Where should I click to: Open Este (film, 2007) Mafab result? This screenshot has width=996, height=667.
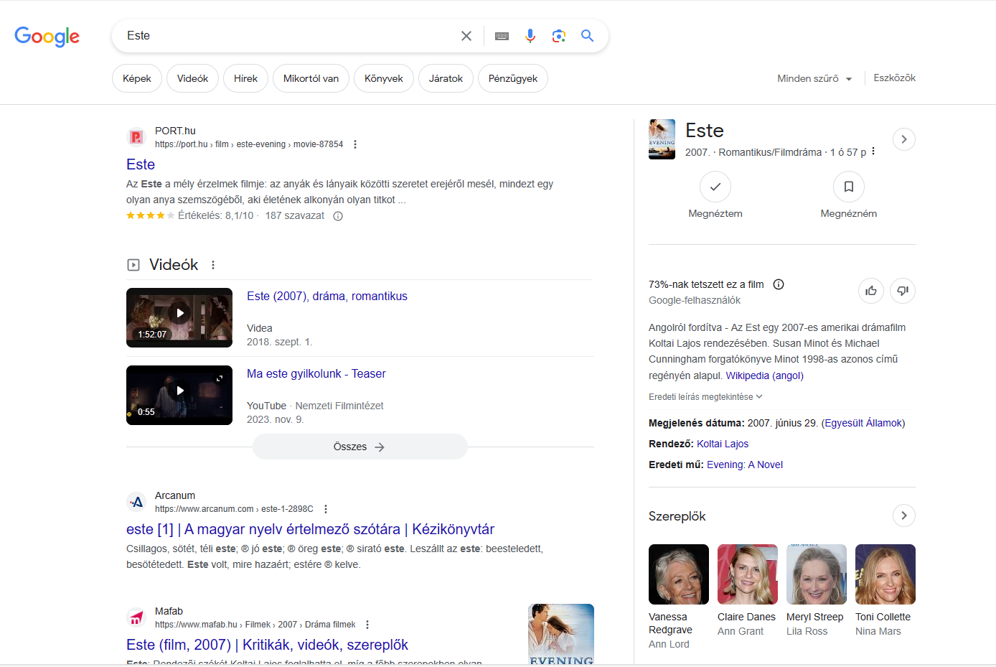click(267, 645)
